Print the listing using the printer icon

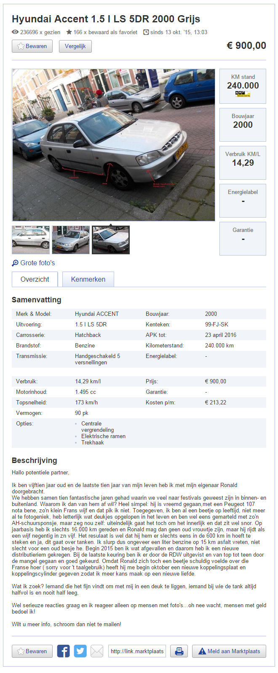(179, 651)
